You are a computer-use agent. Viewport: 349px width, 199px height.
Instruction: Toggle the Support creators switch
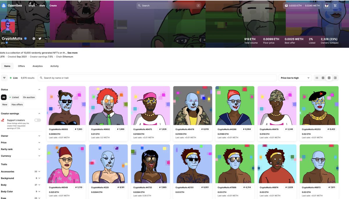tap(38, 120)
